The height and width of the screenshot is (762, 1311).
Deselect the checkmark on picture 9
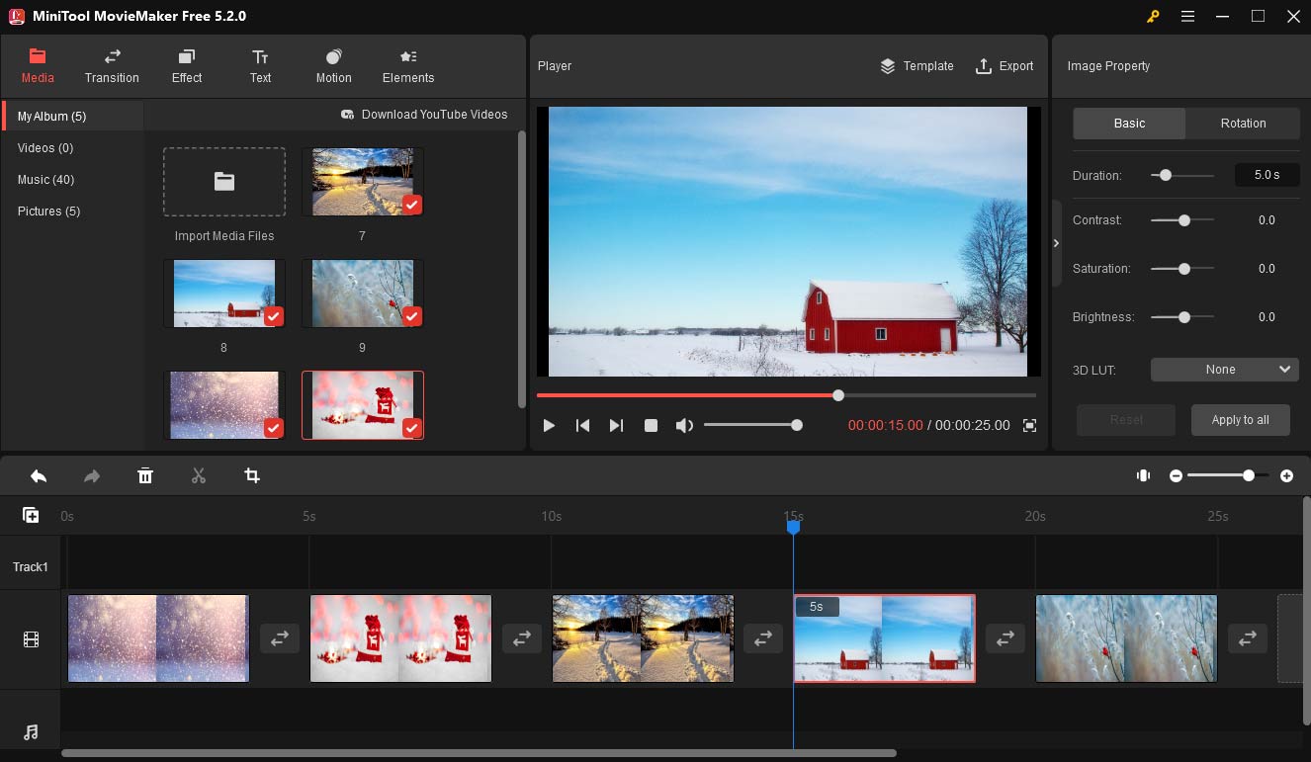point(411,316)
